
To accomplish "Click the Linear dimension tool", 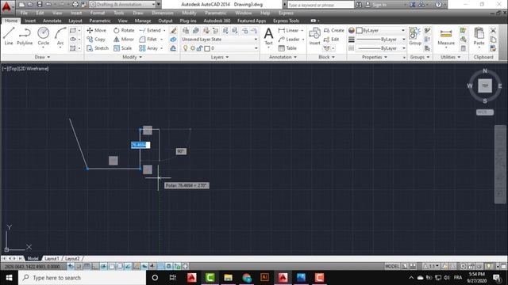I will pyautogui.click(x=288, y=30).
